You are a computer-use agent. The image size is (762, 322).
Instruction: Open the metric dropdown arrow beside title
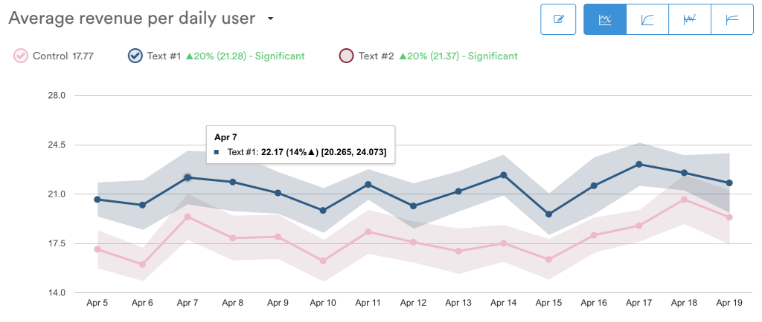point(271,19)
